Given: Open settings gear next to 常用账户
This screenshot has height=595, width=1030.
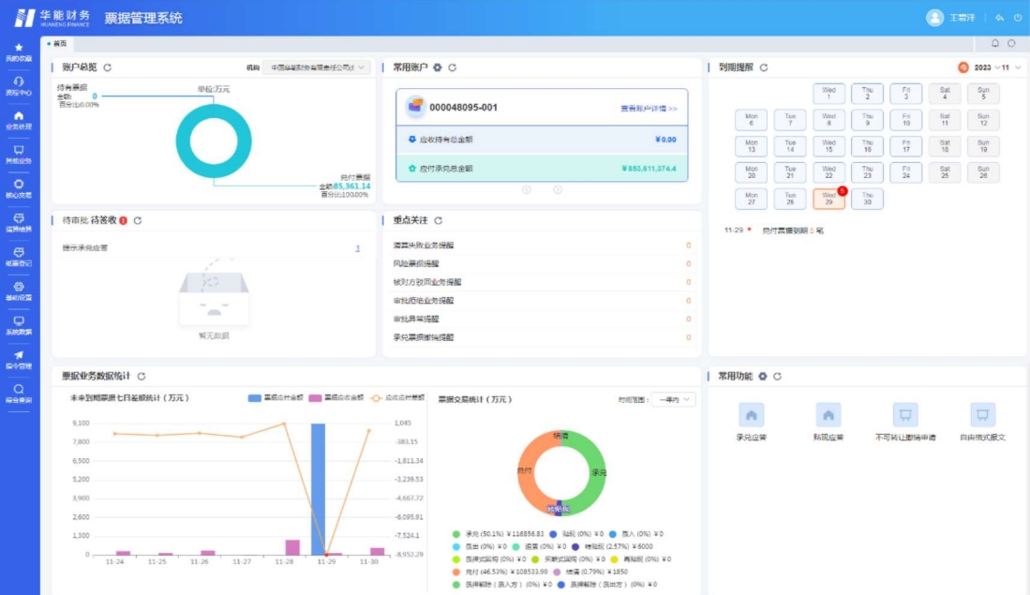Looking at the screenshot, I should click(x=438, y=67).
